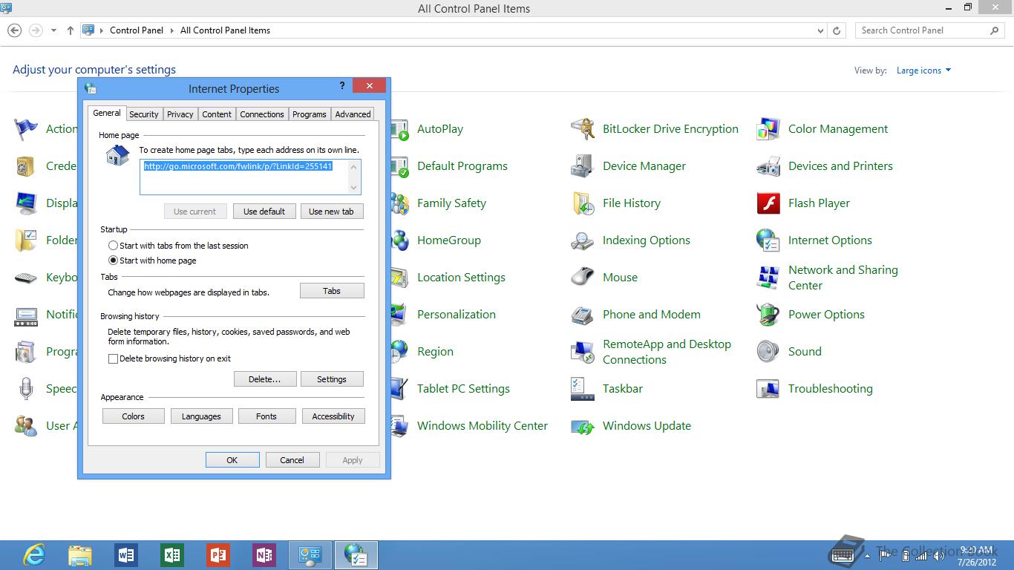
Task: Click the Internet Properties help question mark
Action: tap(342, 86)
